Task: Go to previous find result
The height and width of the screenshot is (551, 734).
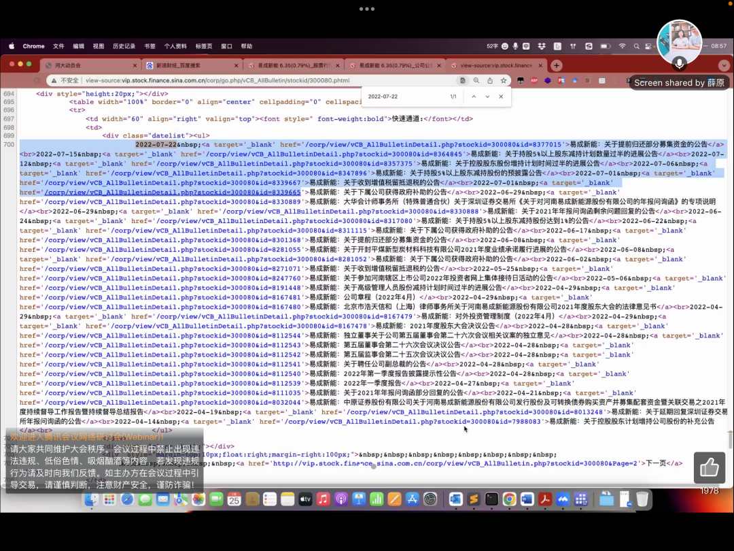Action: point(474,97)
